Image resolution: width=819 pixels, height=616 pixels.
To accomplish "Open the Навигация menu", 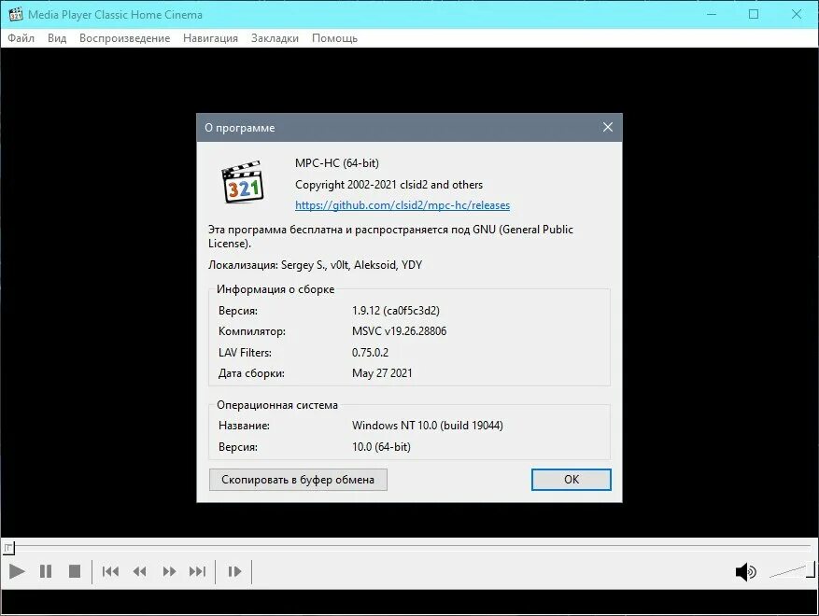I will [x=210, y=38].
